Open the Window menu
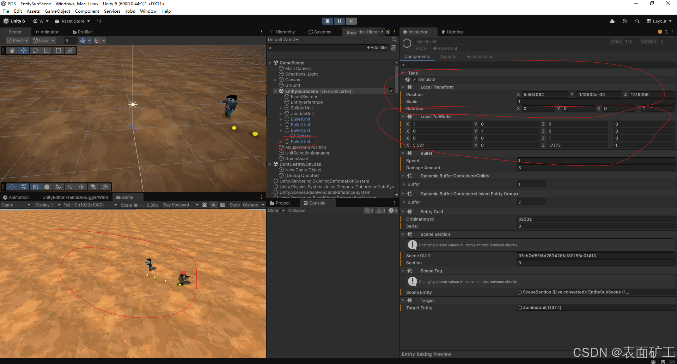The width and height of the screenshot is (677, 364). [x=148, y=11]
